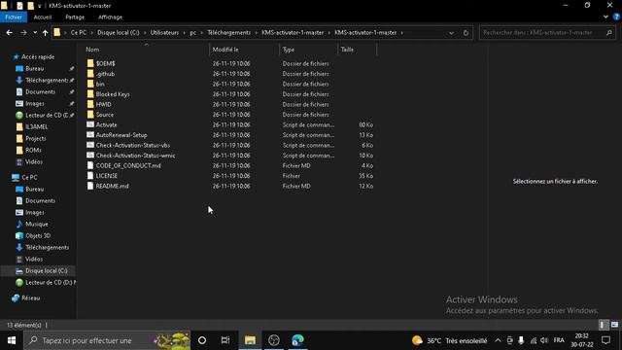
Task: Go up one folder level arrow
Action: tap(46, 32)
